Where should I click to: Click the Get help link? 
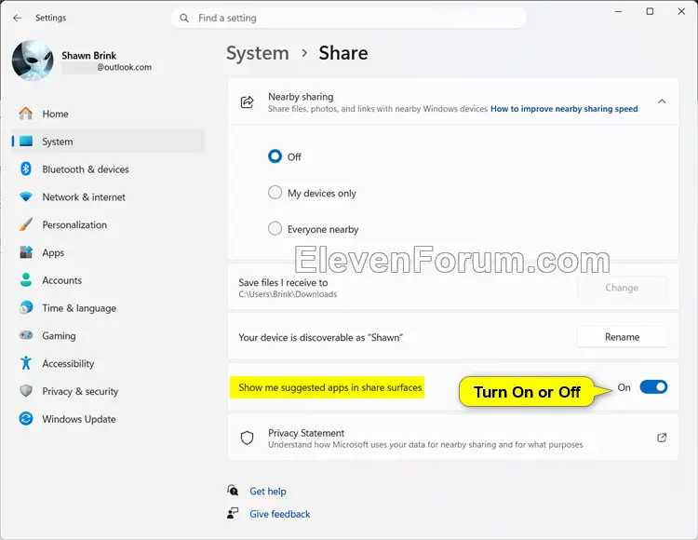(x=267, y=491)
